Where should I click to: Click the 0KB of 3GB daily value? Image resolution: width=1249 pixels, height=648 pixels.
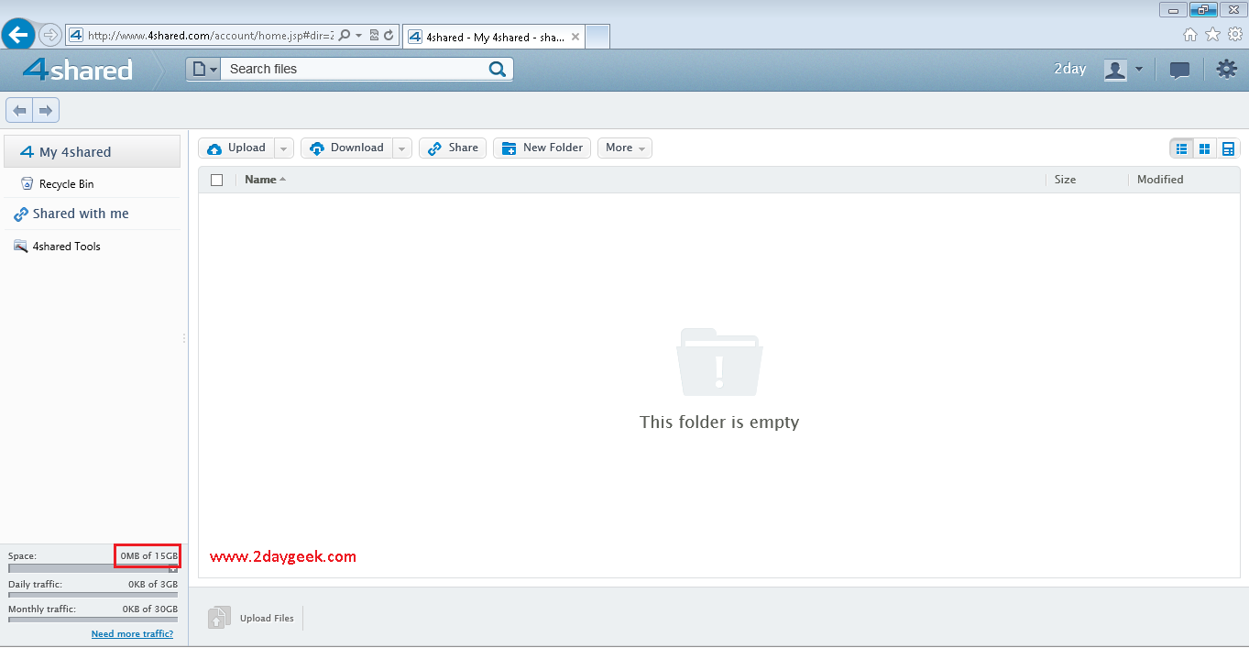153,584
